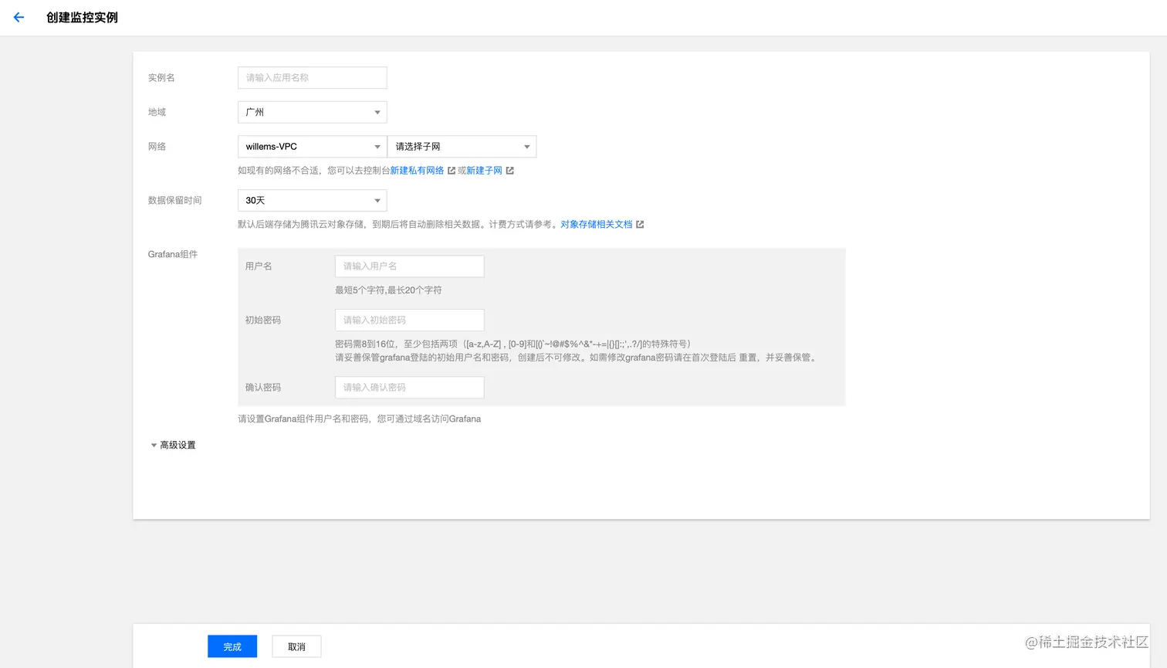Click the Grafana组件 label

pos(173,254)
